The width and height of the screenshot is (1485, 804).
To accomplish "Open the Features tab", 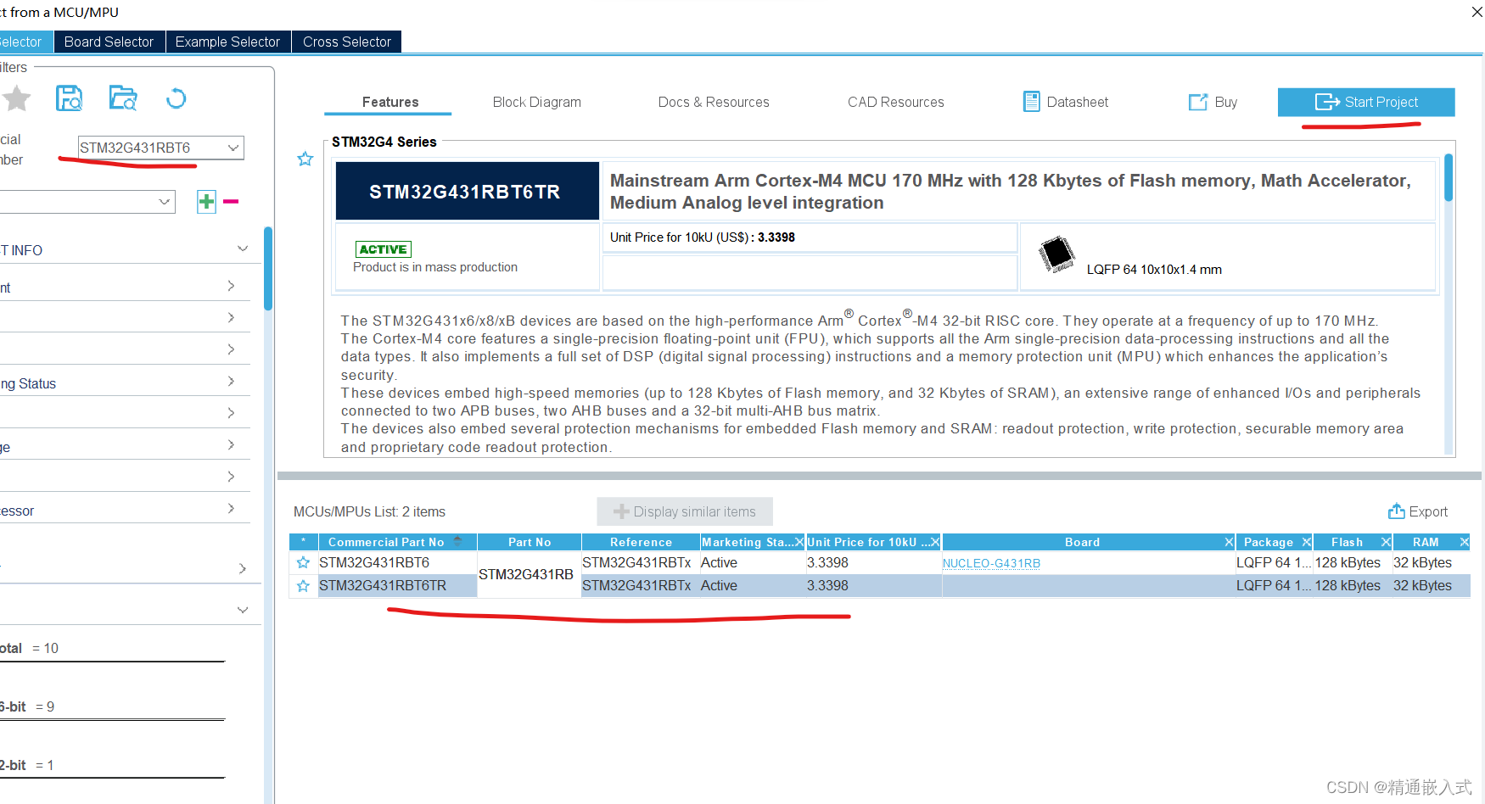I will pos(389,102).
